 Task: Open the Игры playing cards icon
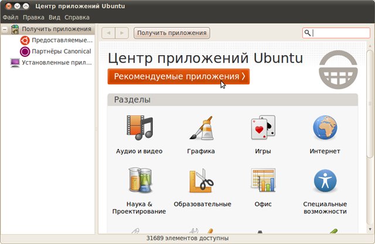[x=263, y=128]
